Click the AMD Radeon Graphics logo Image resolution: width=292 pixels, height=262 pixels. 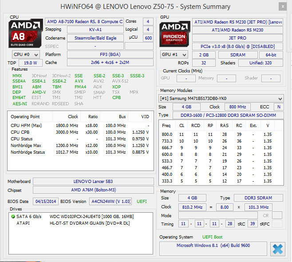coord(174,34)
